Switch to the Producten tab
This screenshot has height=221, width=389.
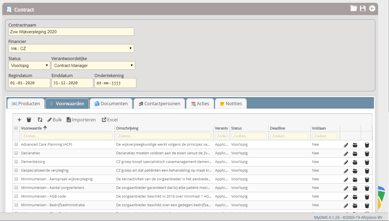pyautogui.click(x=26, y=104)
